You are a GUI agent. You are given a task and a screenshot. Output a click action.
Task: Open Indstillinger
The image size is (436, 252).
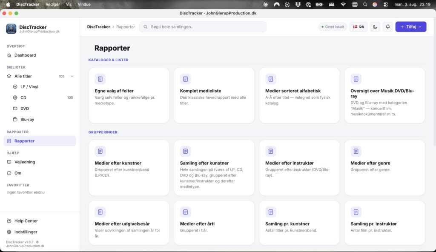pos(40,232)
